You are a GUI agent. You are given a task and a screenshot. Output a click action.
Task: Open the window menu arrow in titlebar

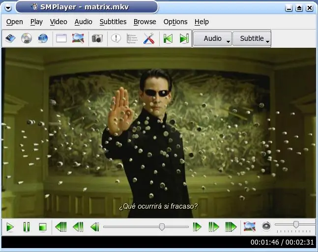pos(8,8)
